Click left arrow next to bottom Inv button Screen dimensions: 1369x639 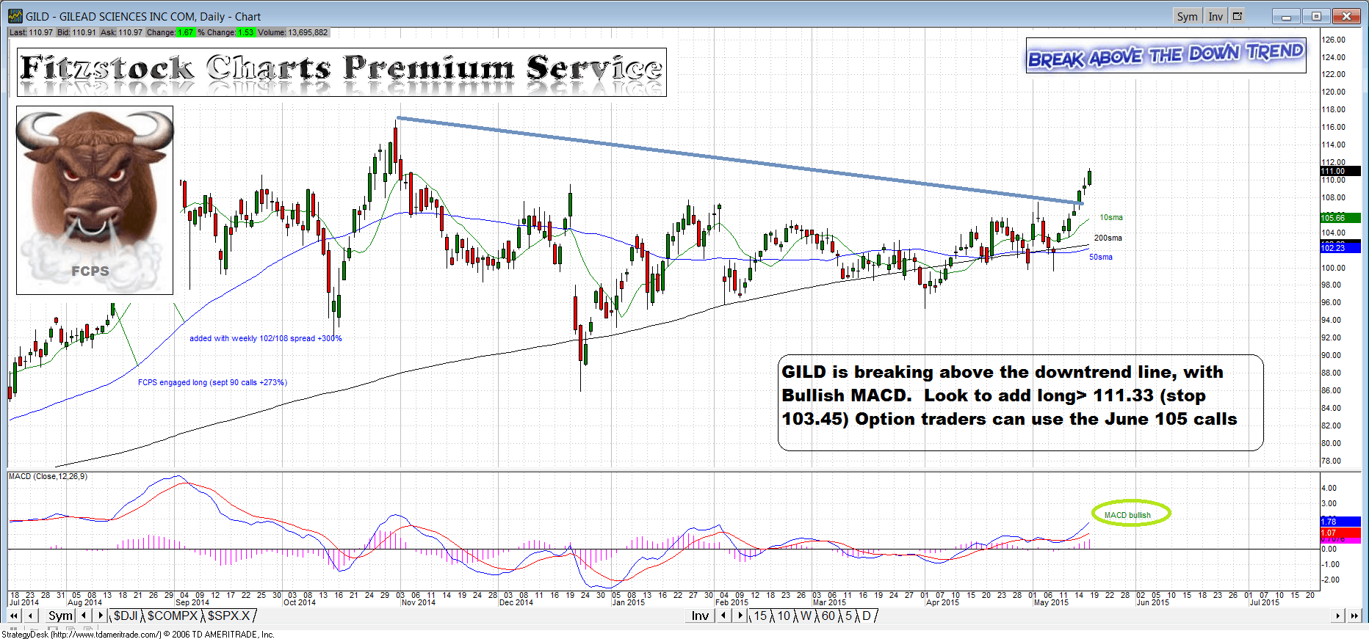coord(724,616)
